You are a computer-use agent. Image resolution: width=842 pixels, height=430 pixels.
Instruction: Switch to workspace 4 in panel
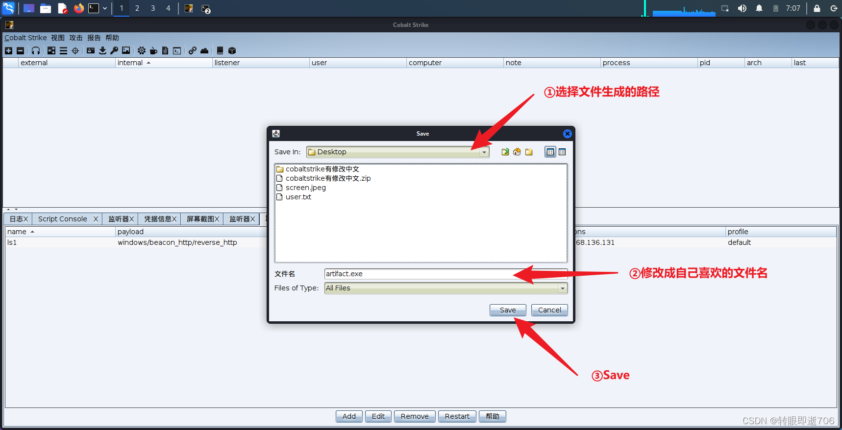click(168, 8)
